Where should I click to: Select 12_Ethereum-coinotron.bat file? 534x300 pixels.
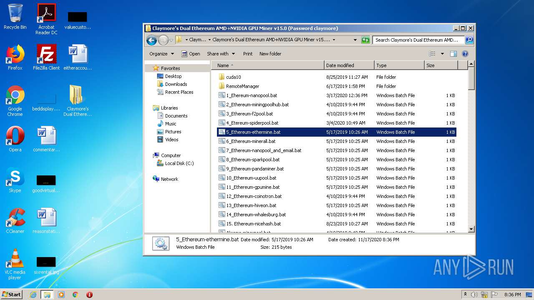337,196
